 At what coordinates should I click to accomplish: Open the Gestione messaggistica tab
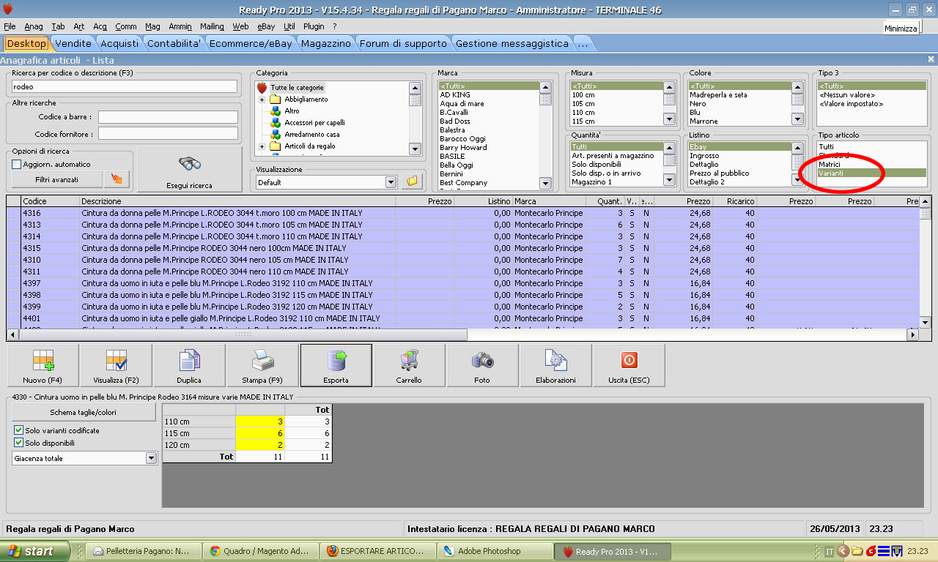[512, 43]
